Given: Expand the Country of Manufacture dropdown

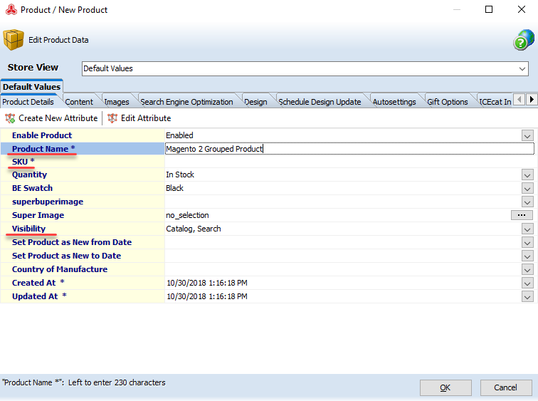Looking at the screenshot, I should [527, 270].
